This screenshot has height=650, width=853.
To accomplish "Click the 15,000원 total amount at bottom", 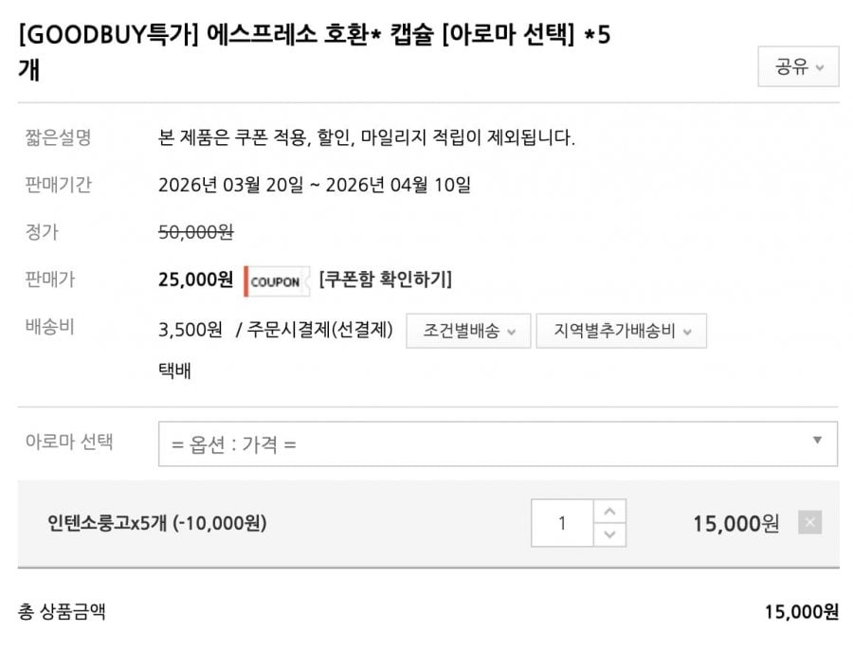I will tap(801, 612).
